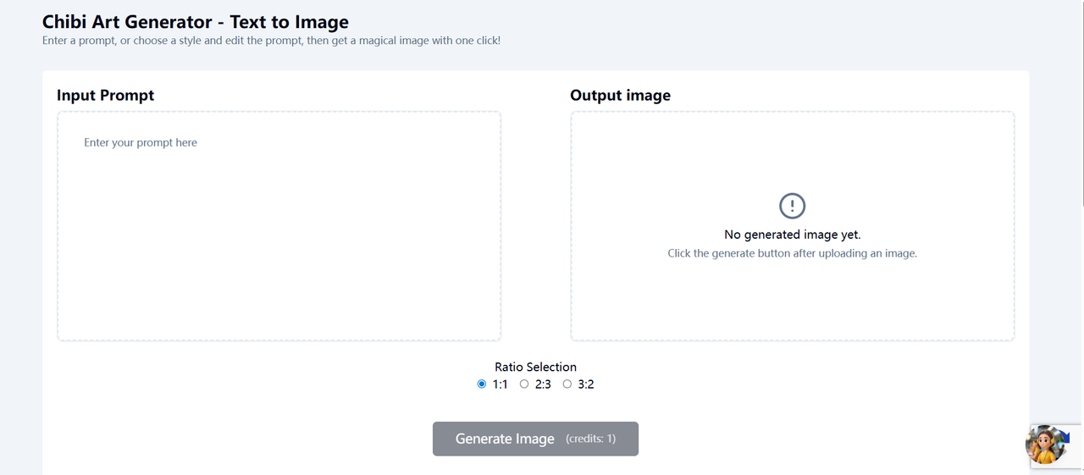Screen dimensions: 1084x475
Task: Choose the 2:3 ratio radio button
Action: (x=524, y=384)
